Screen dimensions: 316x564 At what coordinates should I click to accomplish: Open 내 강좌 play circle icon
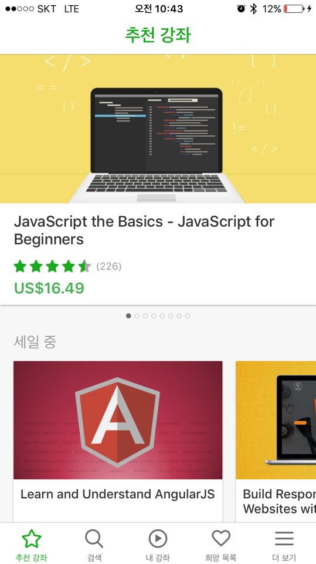point(158,539)
